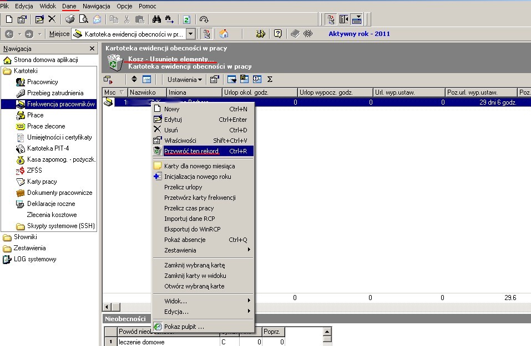Click the Kosz - Usunięte elementy link
The image size is (531, 346).
[x=171, y=59]
